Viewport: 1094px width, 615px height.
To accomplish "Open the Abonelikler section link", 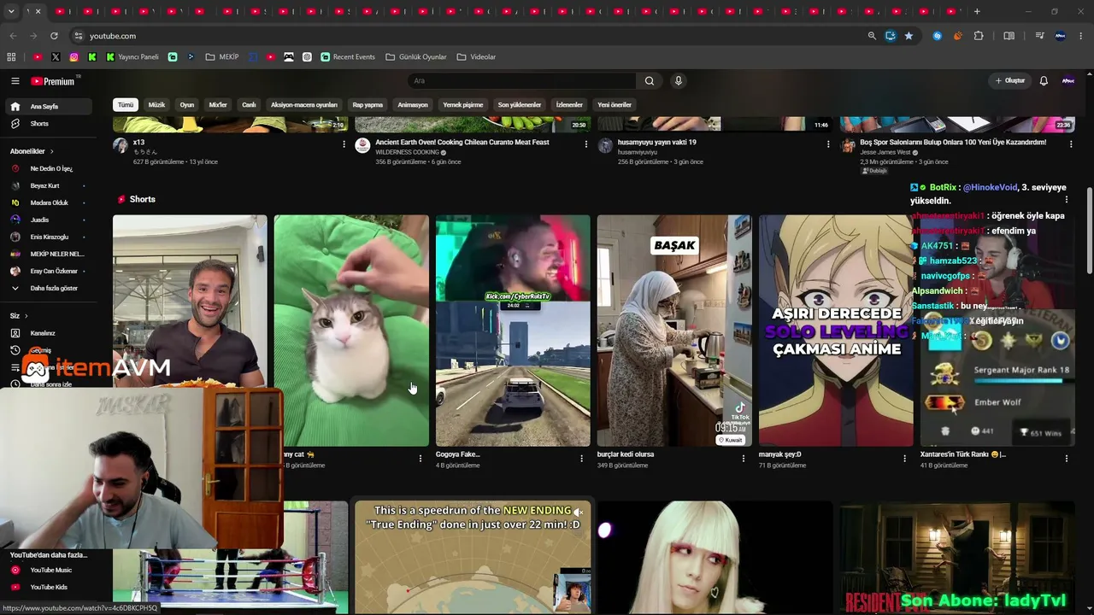I will pos(32,151).
